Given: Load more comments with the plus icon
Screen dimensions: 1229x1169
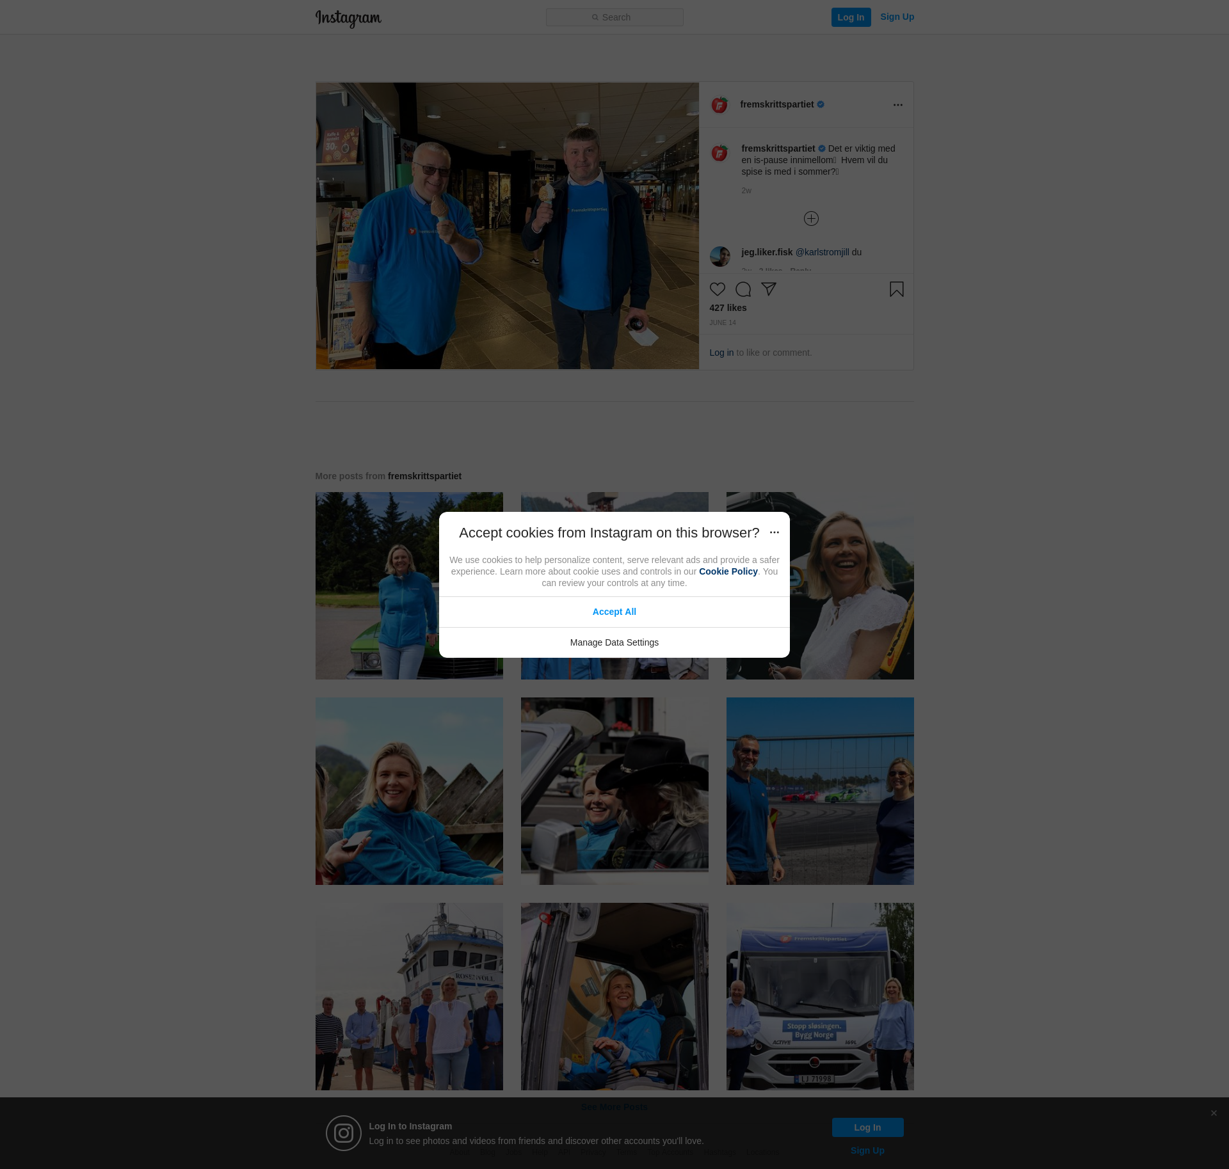Looking at the screenshot, I should (811, 219).
